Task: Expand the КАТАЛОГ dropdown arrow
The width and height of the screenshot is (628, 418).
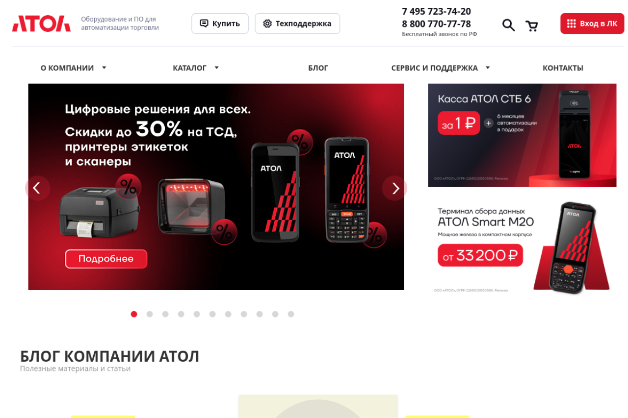Action: (216, 68)
